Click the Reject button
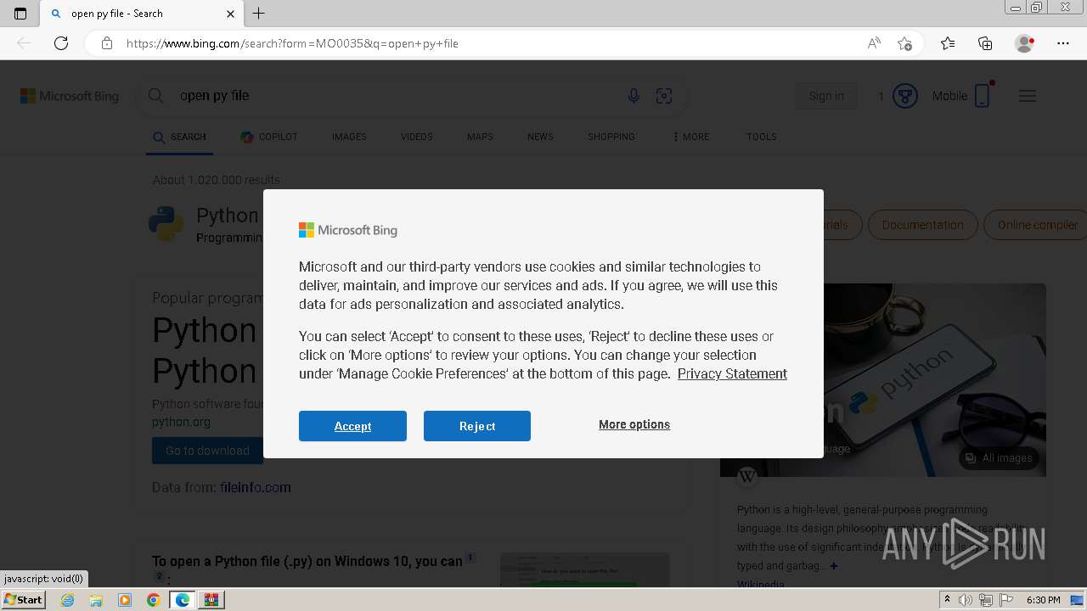 (x=477, y=426)
